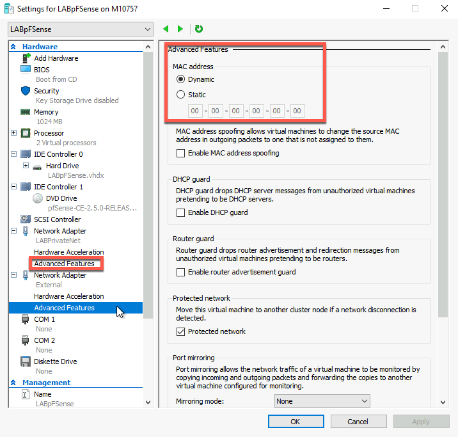Click the green forward navigation arrow
Viewport: 458px width, 437px height.
[180, 29]
